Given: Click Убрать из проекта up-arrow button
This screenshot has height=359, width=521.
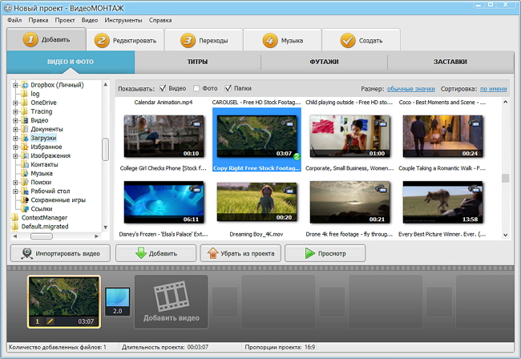Looking at the screenshot, I should coord(240,253).
